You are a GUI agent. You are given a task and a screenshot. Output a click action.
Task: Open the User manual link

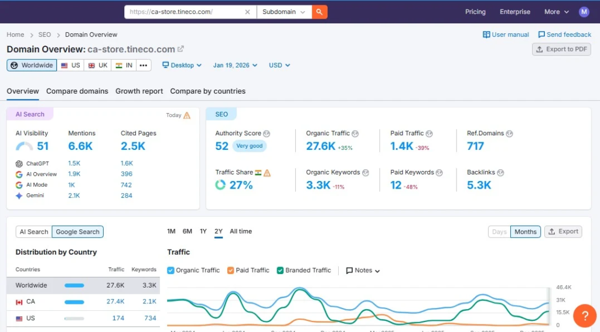coord(506,35)
